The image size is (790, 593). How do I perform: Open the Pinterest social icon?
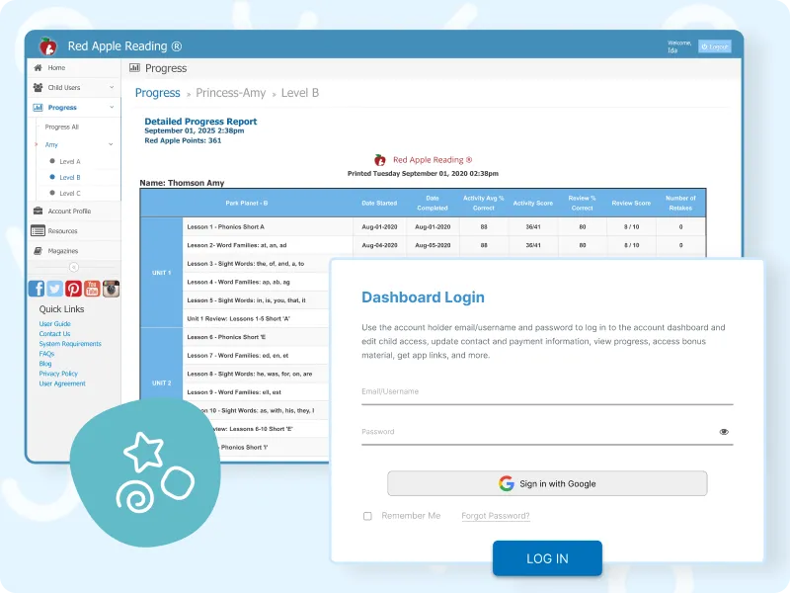coord(73,289)
